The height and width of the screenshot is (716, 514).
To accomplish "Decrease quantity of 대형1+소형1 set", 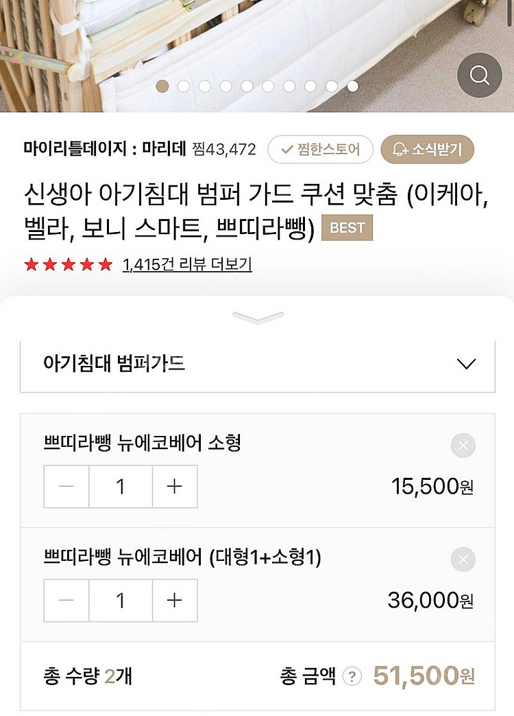I will [x=66, y=601].
